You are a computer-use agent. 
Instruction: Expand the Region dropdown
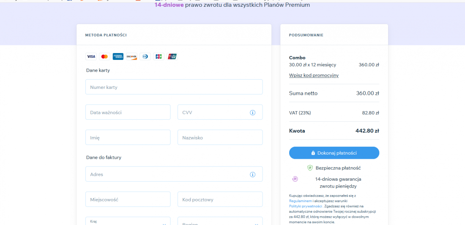(220, 222)
